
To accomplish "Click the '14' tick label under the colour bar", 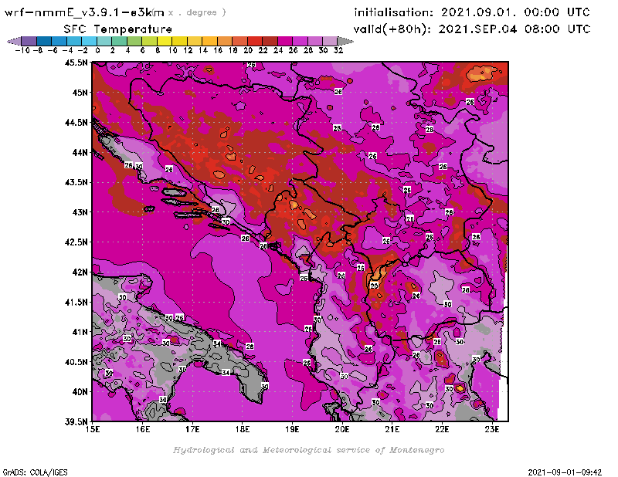I will coord(202,51).
